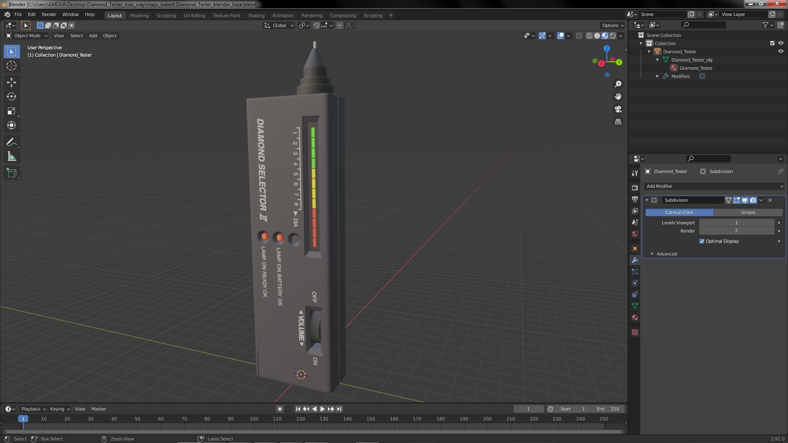
Task: Open the Object Data mesh properties tab
Action: 635,306
